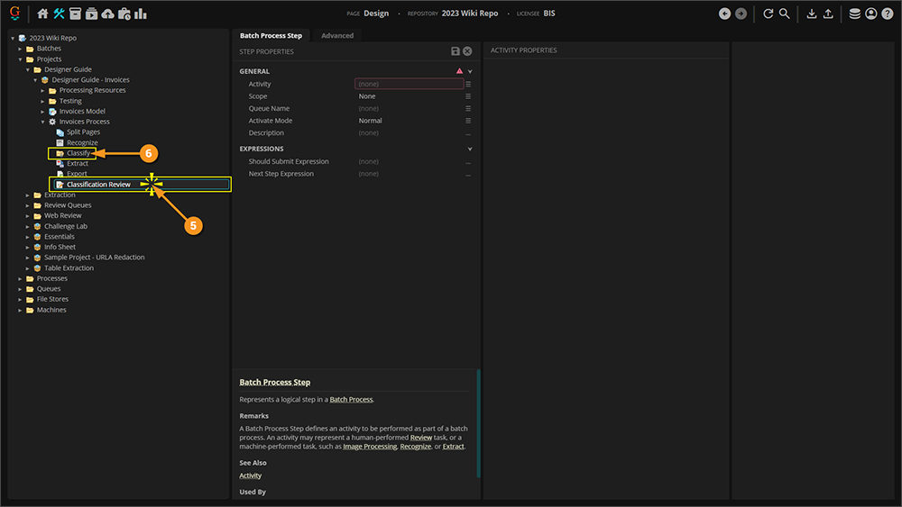Click the download icon in header
This screenshot has height=507, width=902.
[811, 14]
